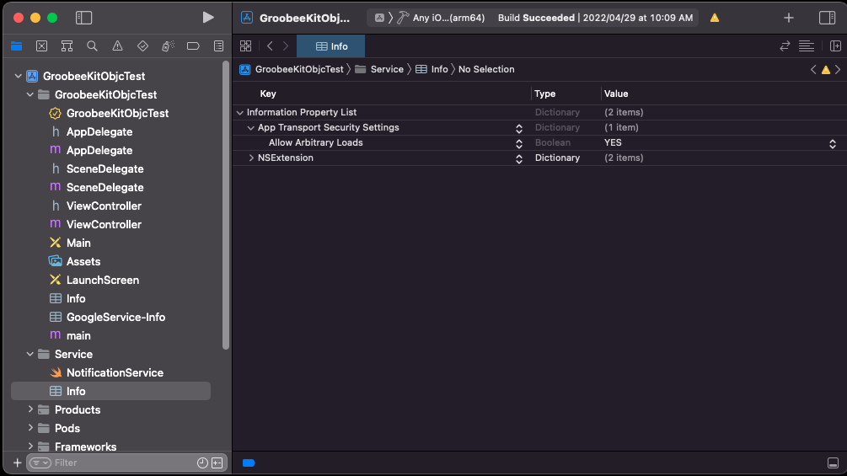
Task: Open the Issue navigator warning icon
Action: tap(117, 45)
